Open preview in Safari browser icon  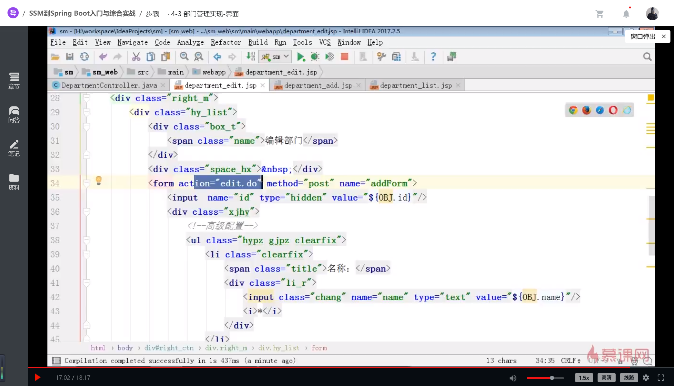coord(600,110)
